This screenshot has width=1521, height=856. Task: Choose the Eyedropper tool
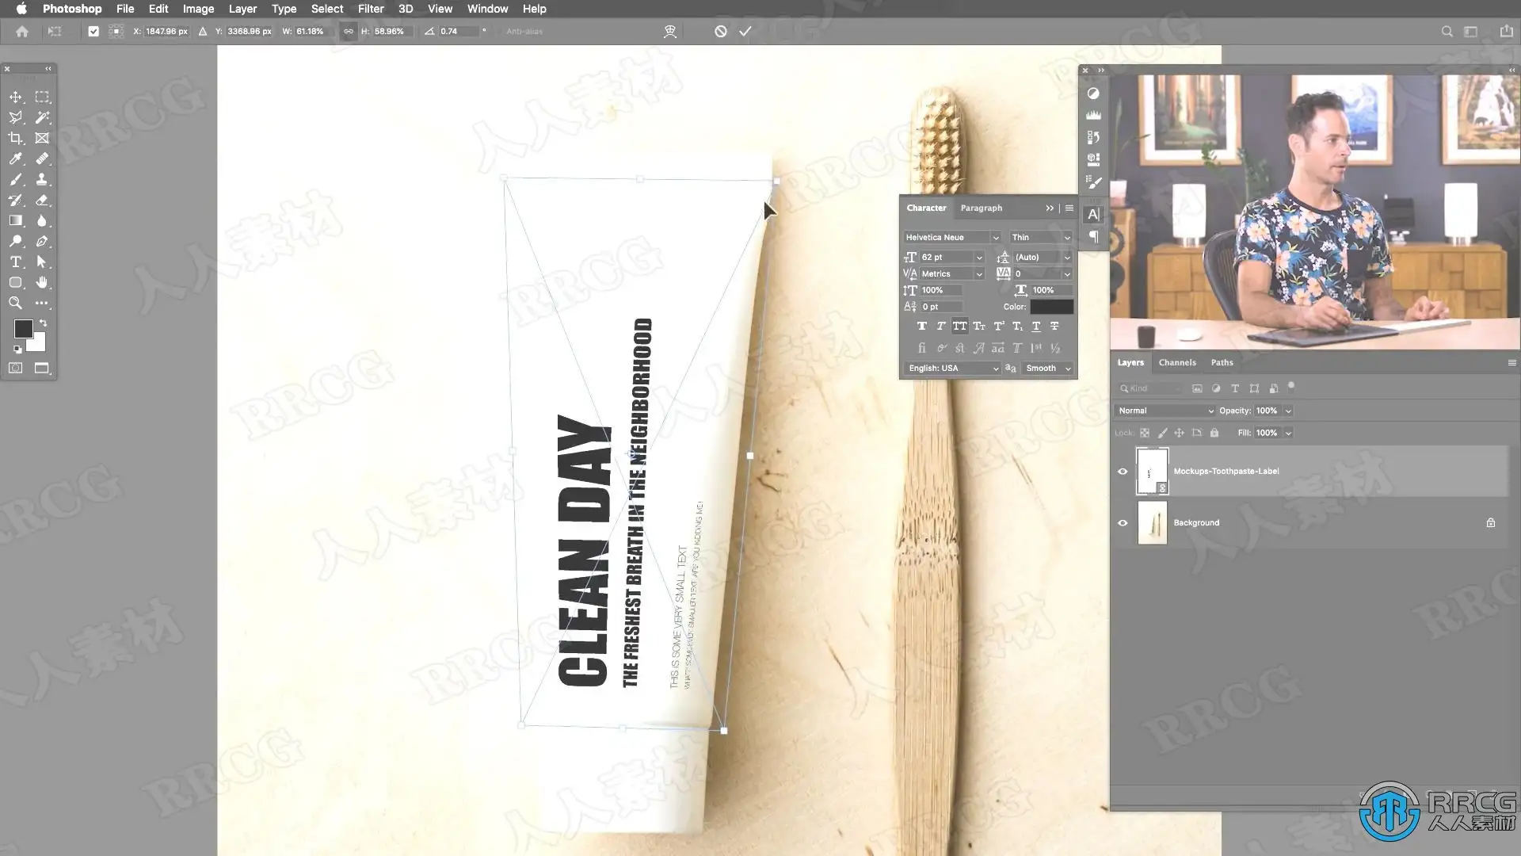(15, 159)
